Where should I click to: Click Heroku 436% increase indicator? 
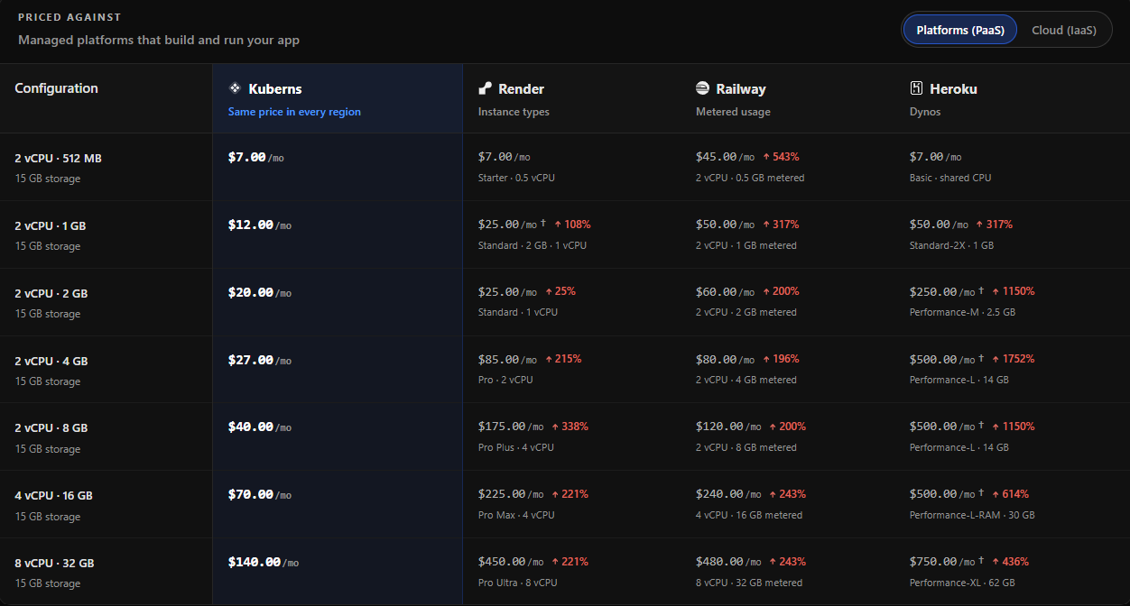(x=1010, y=562)
